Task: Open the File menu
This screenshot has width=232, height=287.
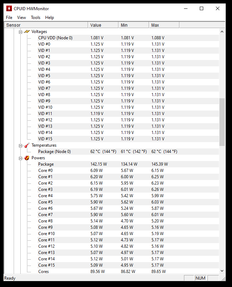Action: tap(9, 18)
